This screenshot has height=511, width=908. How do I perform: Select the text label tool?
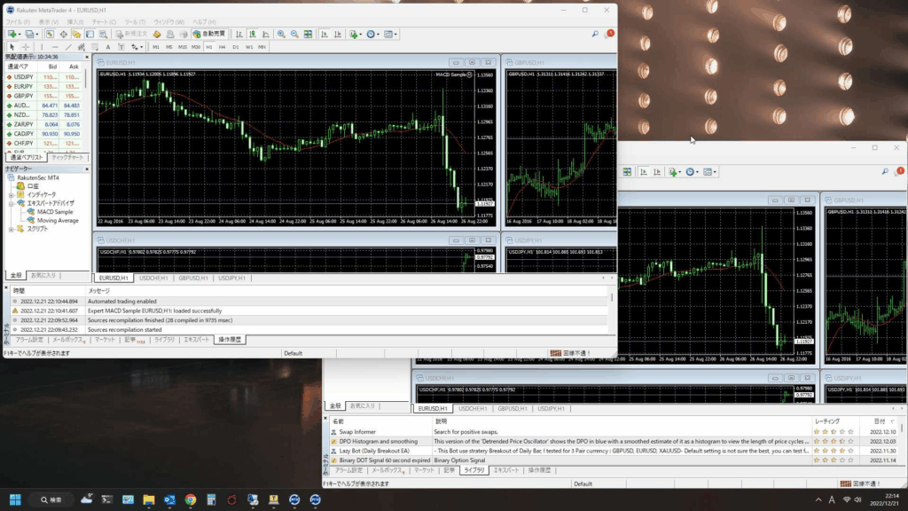[x=121, y=47]
